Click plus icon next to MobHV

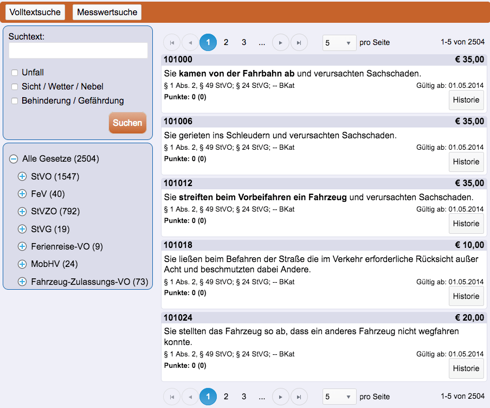[x=22, y=264]
